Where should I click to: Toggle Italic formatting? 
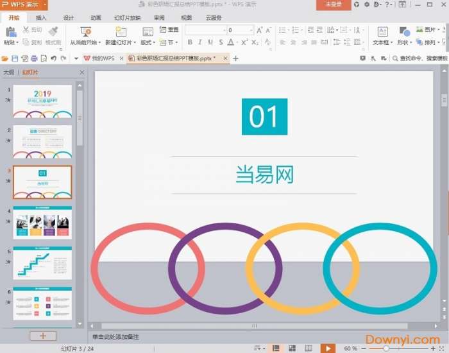pyautogui.click(x=201, y=42)
